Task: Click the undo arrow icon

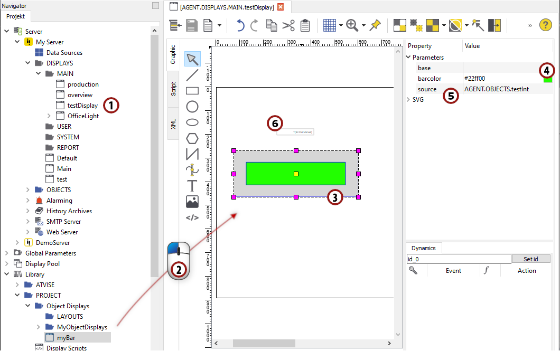Action: click(x=240, y=25)
